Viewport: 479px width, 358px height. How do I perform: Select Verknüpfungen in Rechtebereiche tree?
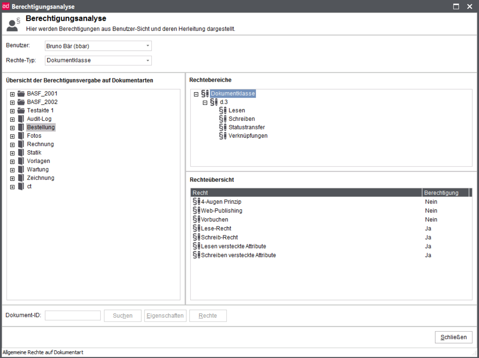(x=248, y=136)
